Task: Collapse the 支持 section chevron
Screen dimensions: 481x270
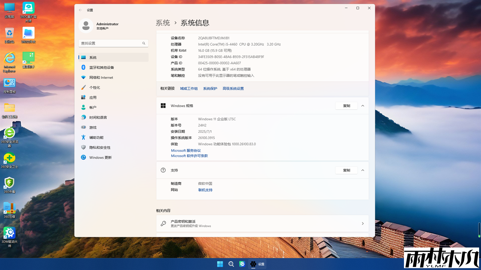Action: [363, 170]
